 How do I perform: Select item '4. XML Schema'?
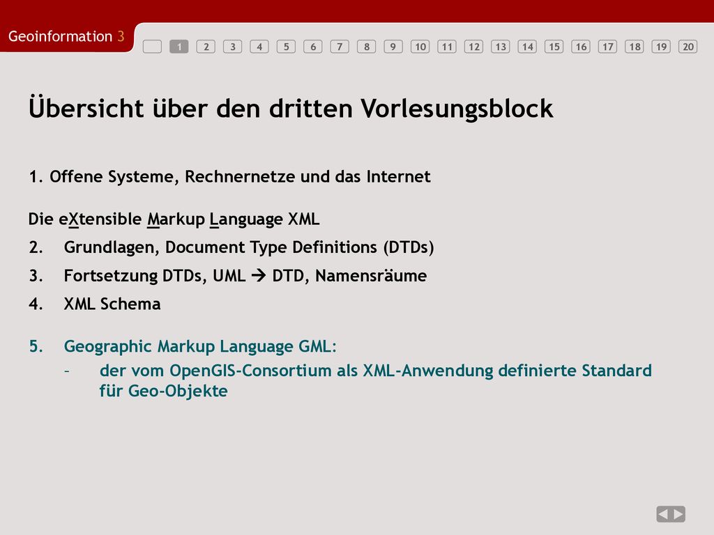coord(95,304)
